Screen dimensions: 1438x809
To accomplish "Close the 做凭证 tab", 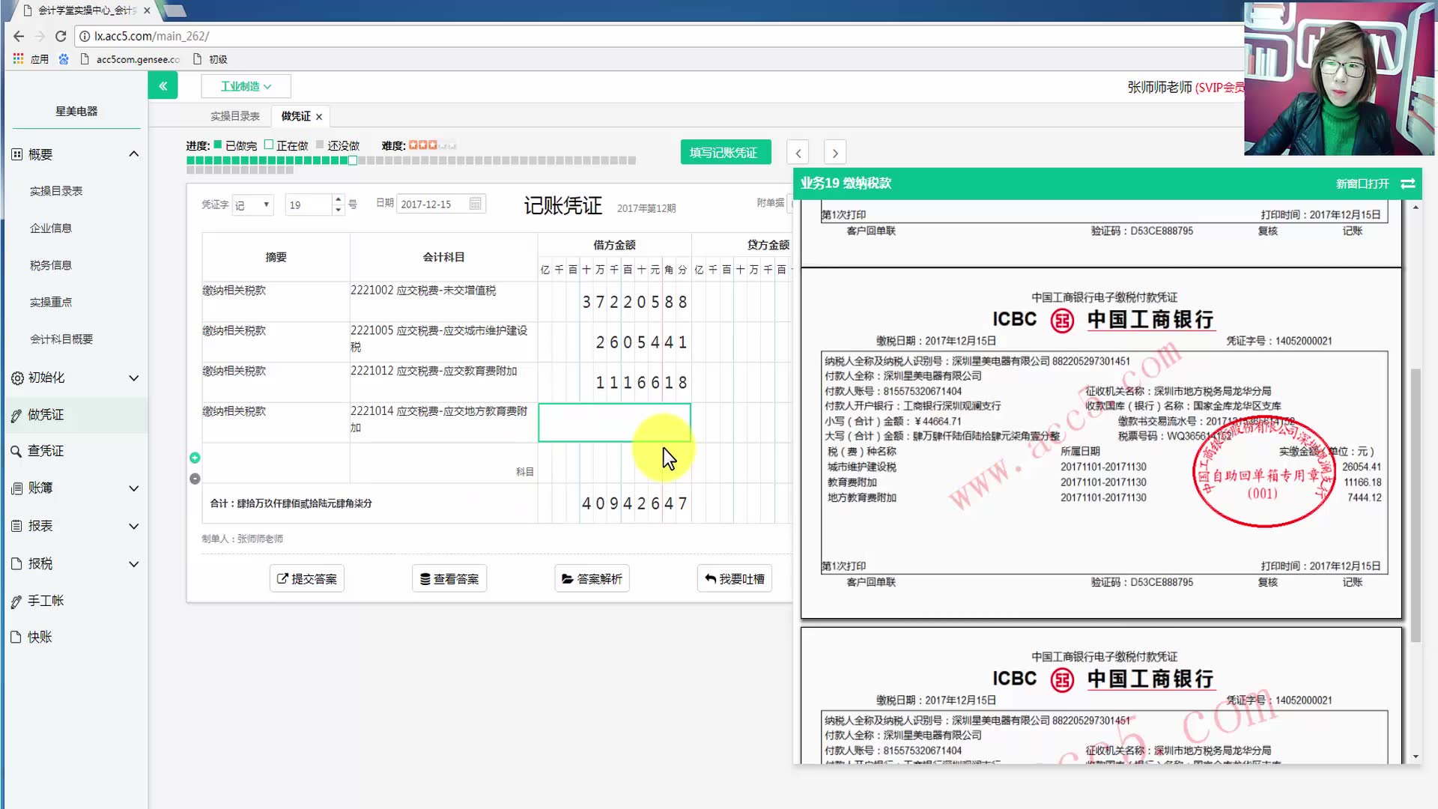I will click(318, 115).
